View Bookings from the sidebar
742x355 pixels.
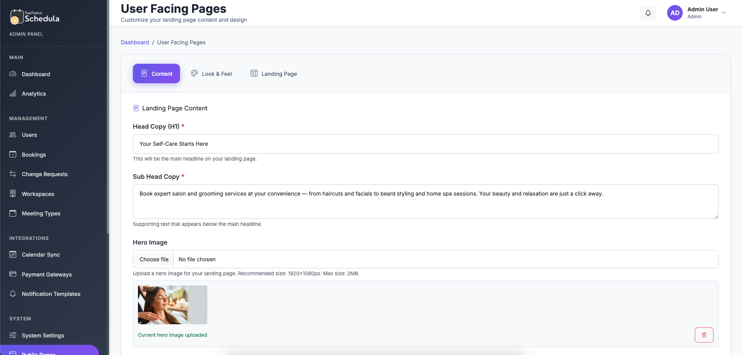click(x=33, y=154)
